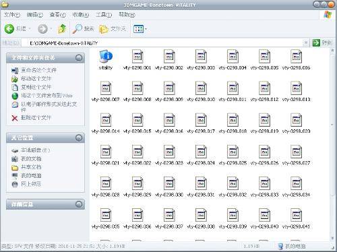337x252 pixels.
Task: Open My Network Places link
Action: point(31,184)
